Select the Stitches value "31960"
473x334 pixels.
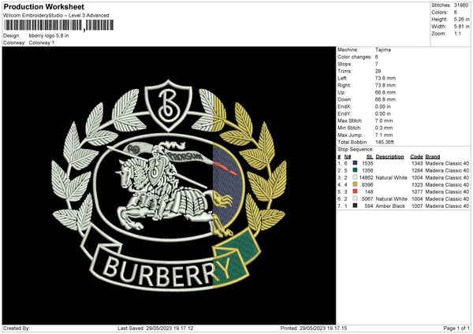[461, 6]
